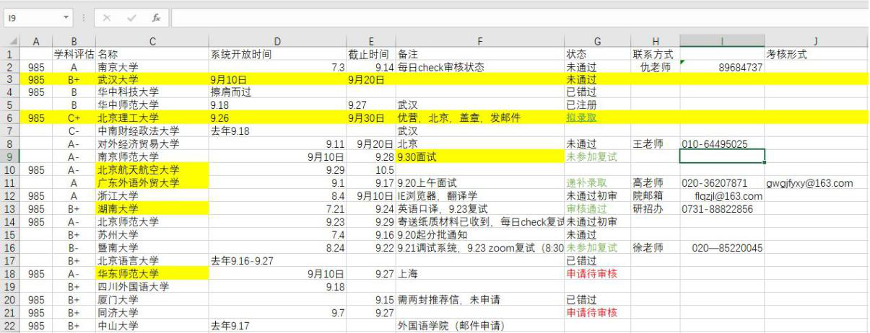Select highlighted cell 广东外语外贸大学

(x=152, y=182)
